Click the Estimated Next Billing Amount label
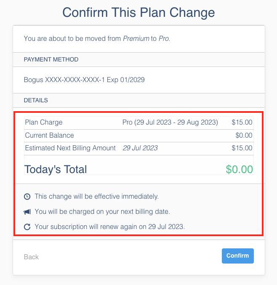 click(70, 148)
